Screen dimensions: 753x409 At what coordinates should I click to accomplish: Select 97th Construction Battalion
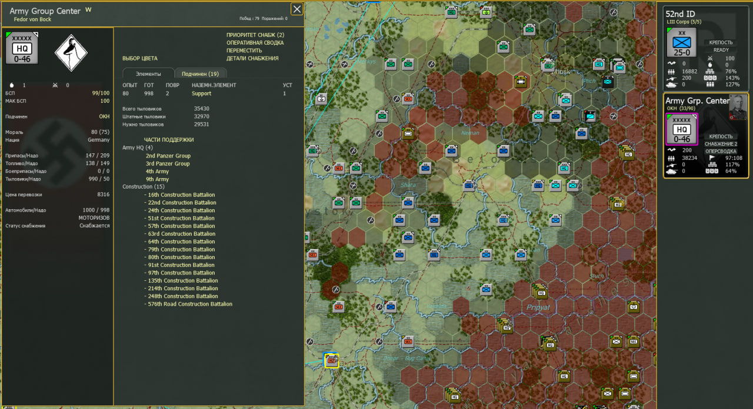(x=179, y=273)
